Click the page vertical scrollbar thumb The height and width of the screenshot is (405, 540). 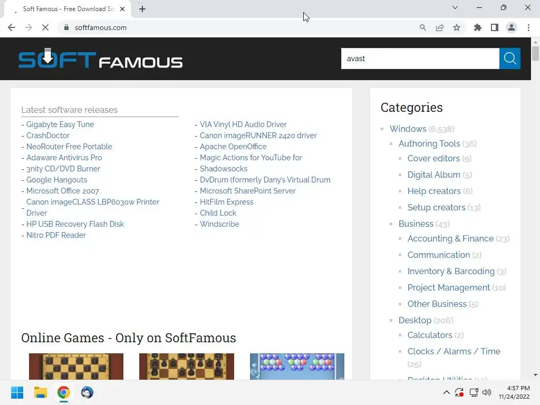(535, 53)
